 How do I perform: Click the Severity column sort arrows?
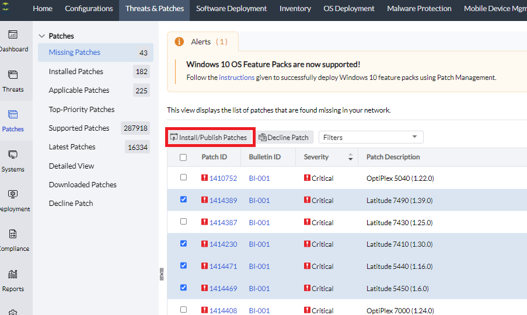[x=350, y=157]
